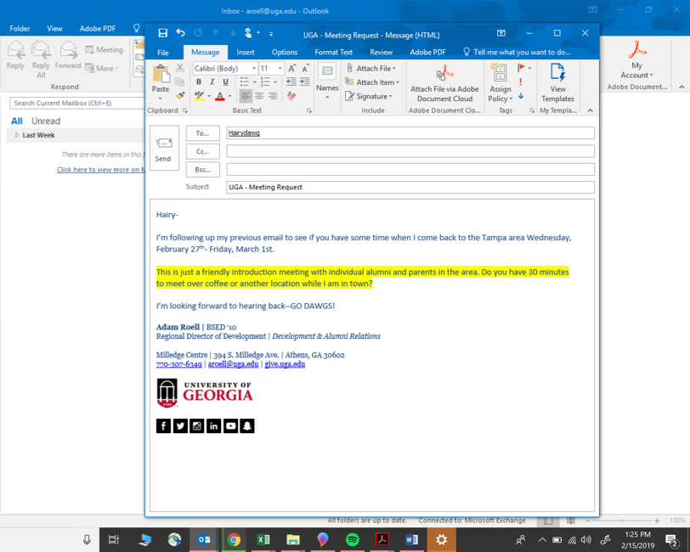Toggle bold formatting
The image size is (690, 552).
pyautogui.click(x=199, y=82)
